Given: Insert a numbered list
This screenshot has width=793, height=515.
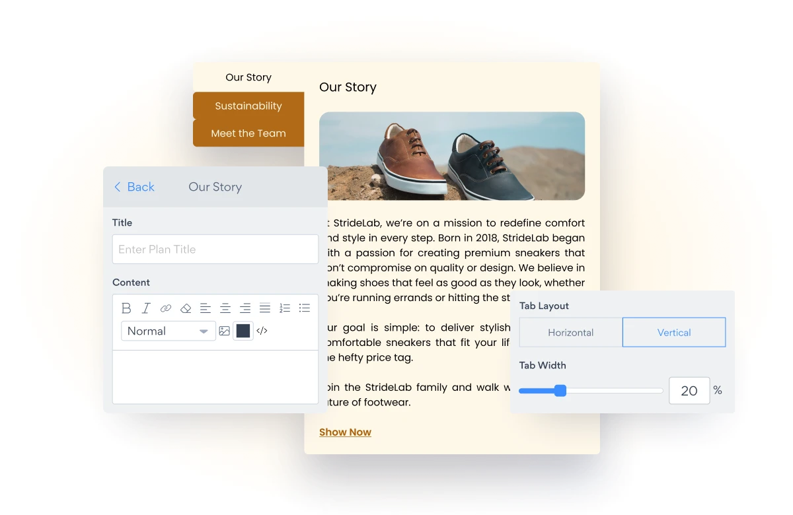Looking at the screenshot, I should [x=285, y=308].
